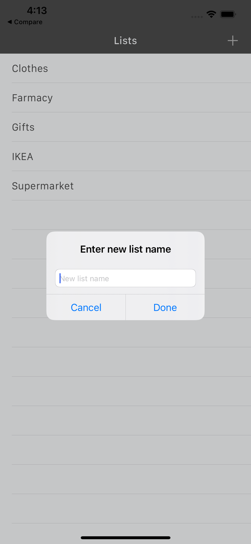Tap the back arrow beside Compare
Image resolution: width=251 pixels, height=544 pixels.
click(x=10, y=22)
